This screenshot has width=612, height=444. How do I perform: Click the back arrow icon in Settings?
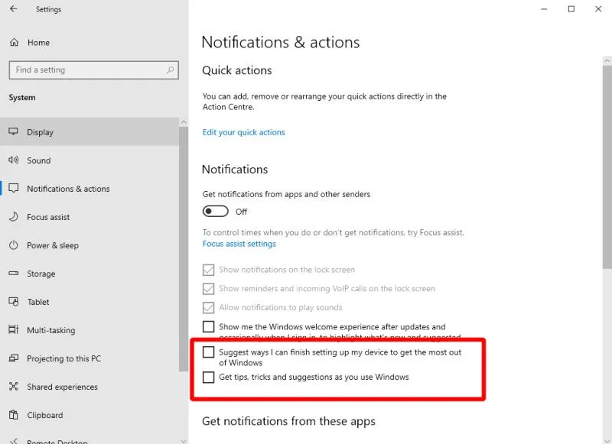(x=14, y=8)
